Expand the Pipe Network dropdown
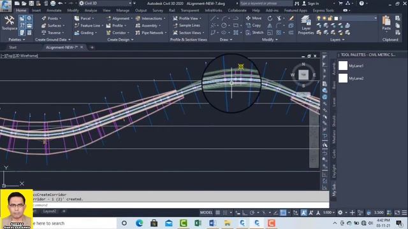 166,32
